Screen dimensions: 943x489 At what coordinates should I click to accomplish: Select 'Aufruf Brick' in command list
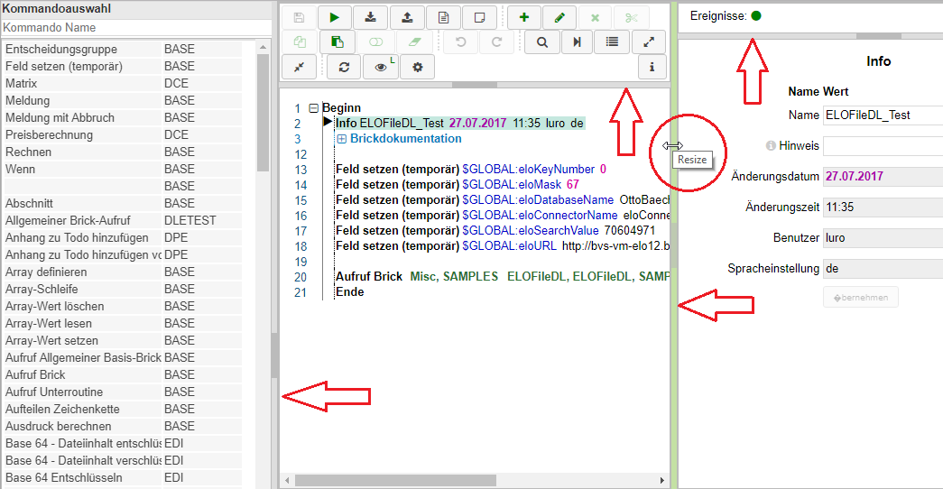click(36, 374)
